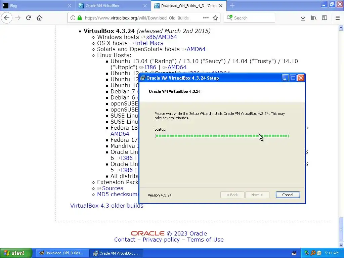Click the Setup dialog title bar icon
The width and height of the screenshot is (344, 258).
pyautogui.click(x=143, y=78)
